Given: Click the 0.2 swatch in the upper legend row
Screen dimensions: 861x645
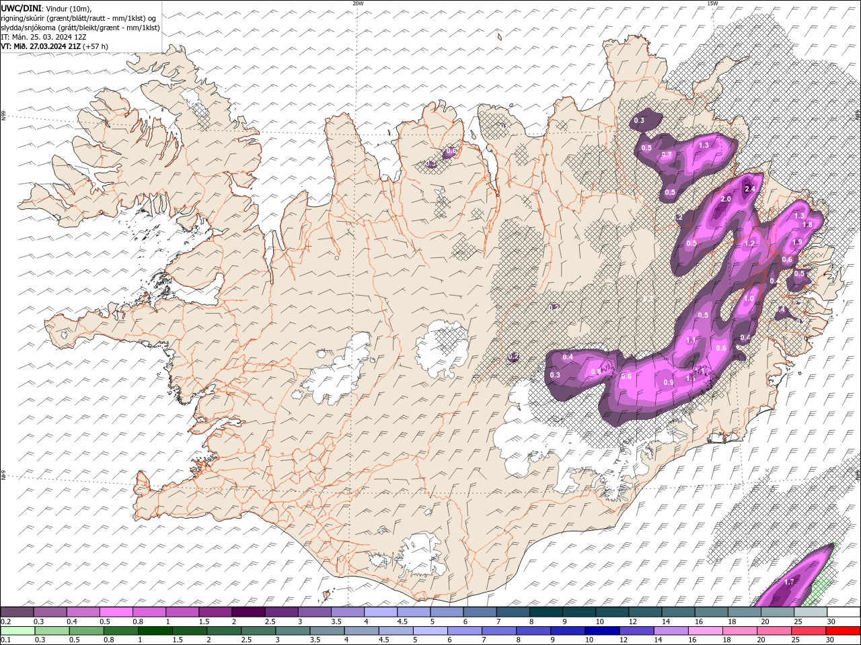Looking at the screenshot, I should [17, 612].
